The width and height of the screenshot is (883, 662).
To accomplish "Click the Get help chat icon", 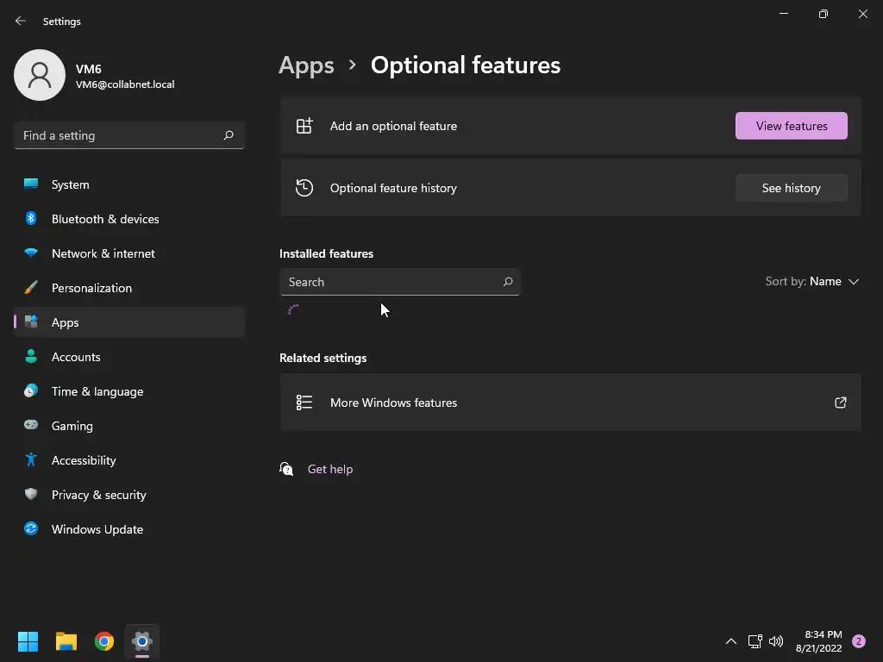I will click(287, 469).
